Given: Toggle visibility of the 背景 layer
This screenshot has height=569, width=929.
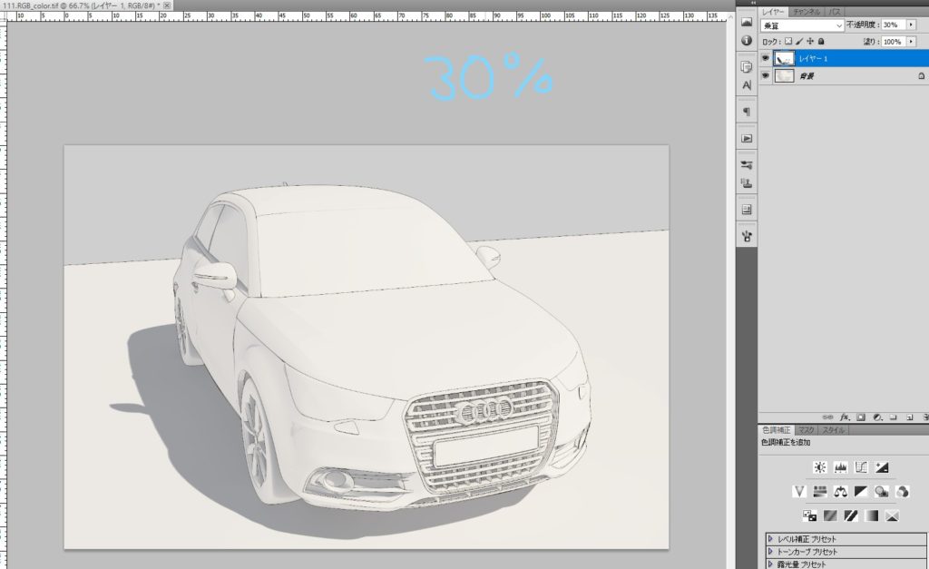Looking at the screenshot, I should click(x=766, y=76).
